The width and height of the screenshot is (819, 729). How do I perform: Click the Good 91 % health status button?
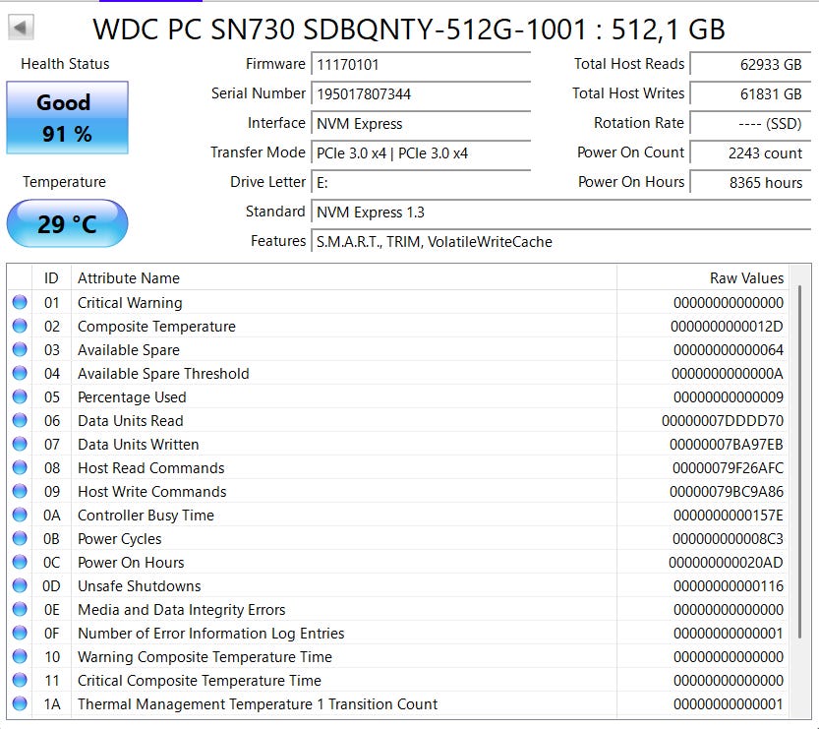pos(67,117)
